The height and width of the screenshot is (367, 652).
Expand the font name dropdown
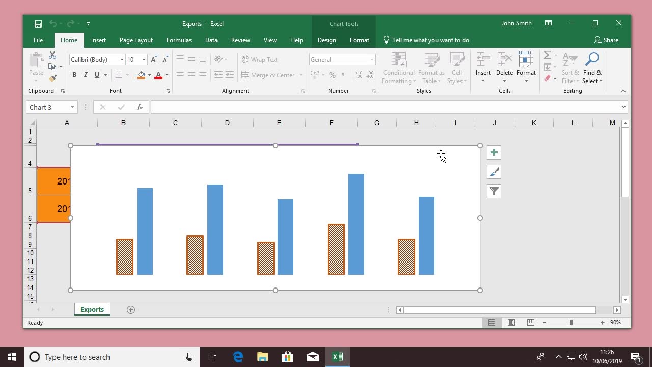(122, 60)
